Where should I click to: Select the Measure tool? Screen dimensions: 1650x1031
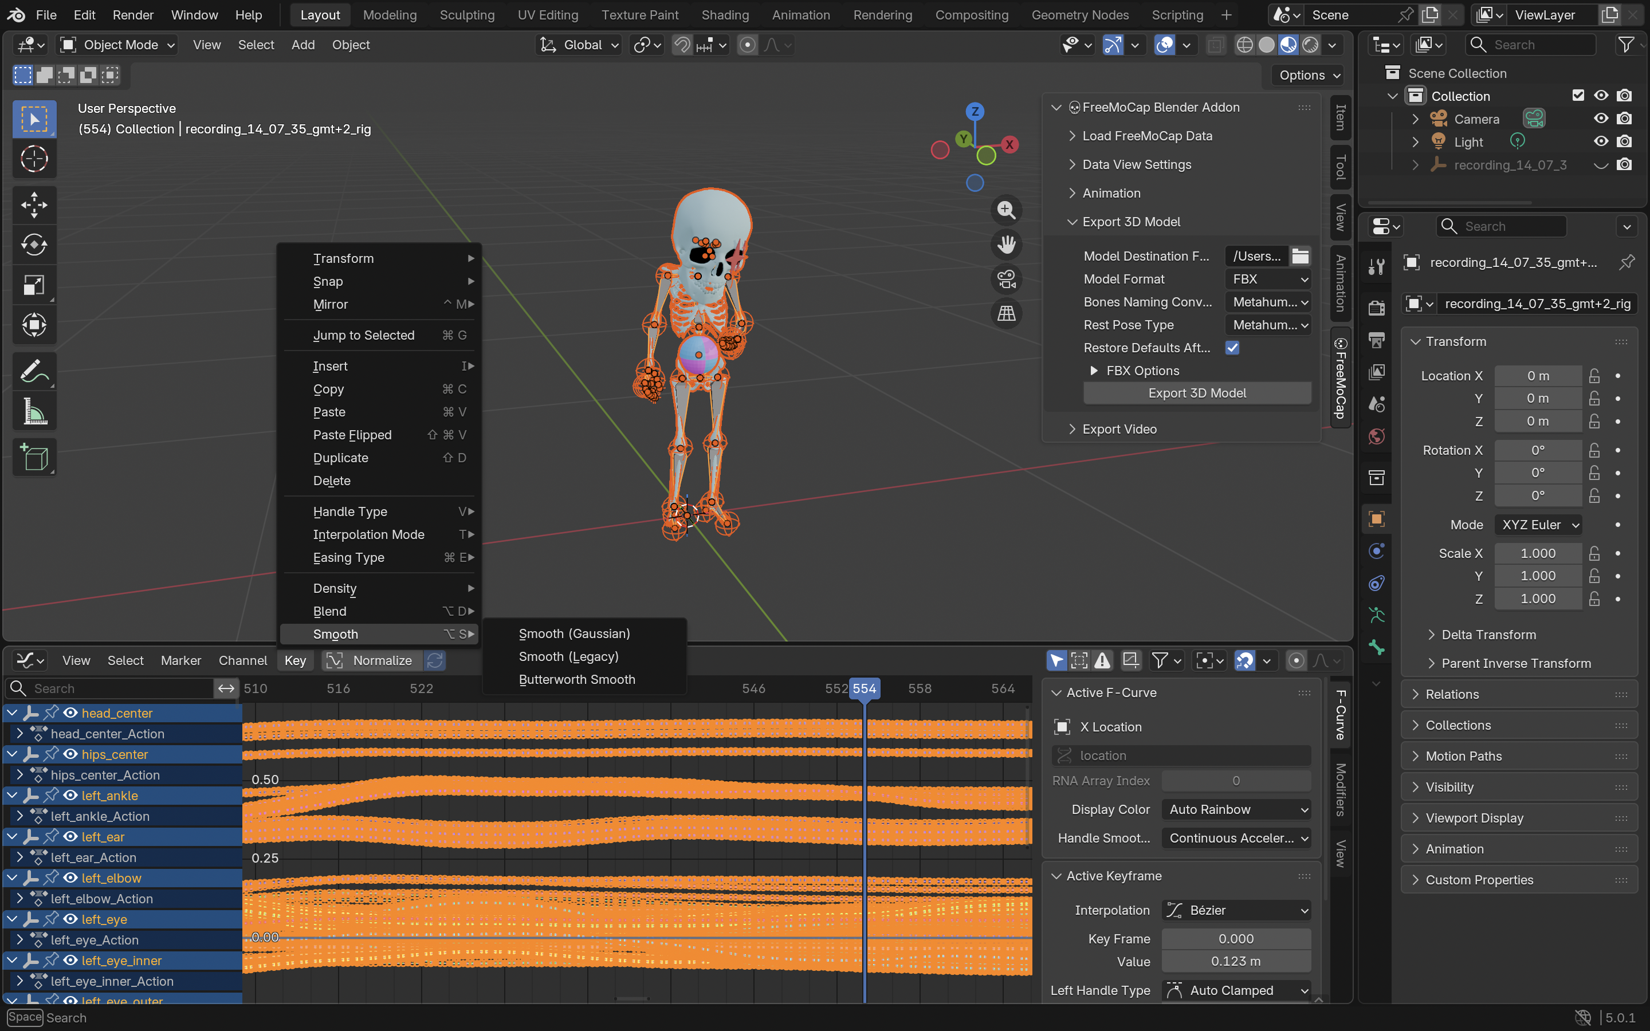[34, 412]
